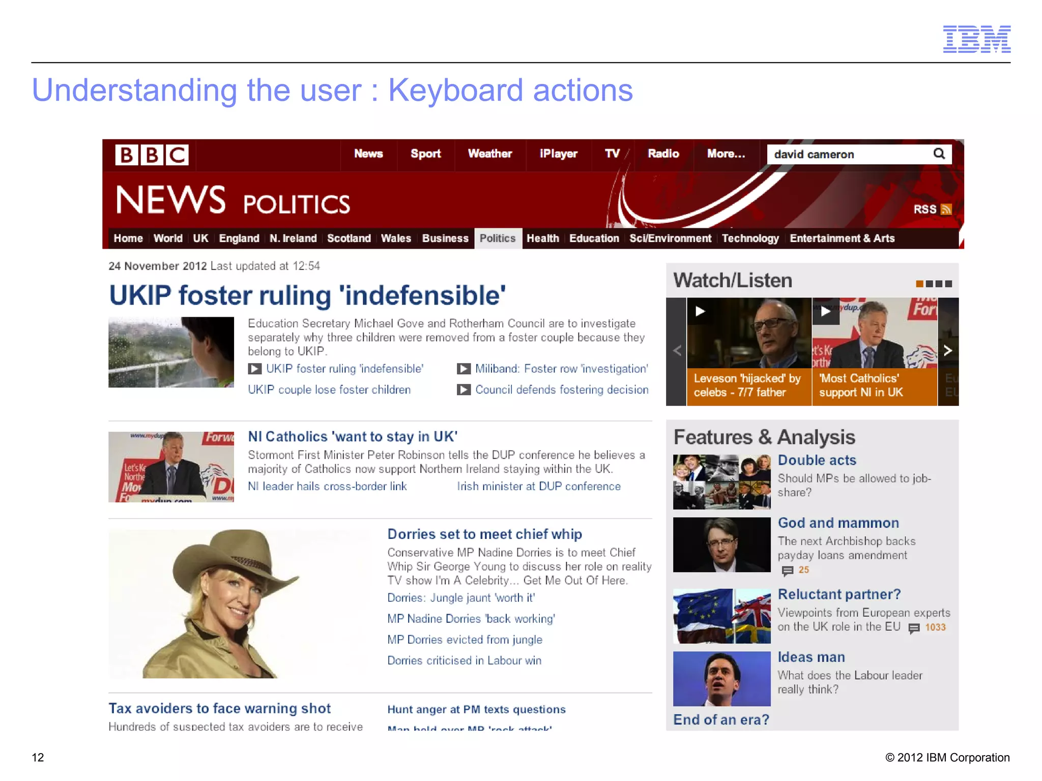Viewport: 1042px width, 781px height.
Task: Open the Sport top menu item
Action: click(425, 154)
